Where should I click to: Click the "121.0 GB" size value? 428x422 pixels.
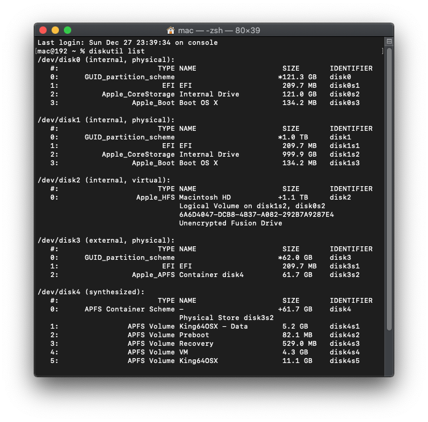(300, 94)
